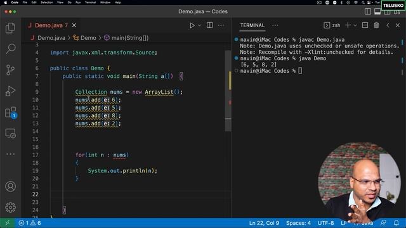Click Ln 22, Col 9 cursor position
Image resolution: width=406 pixels, height=228 pixels.
pos(264,223)
